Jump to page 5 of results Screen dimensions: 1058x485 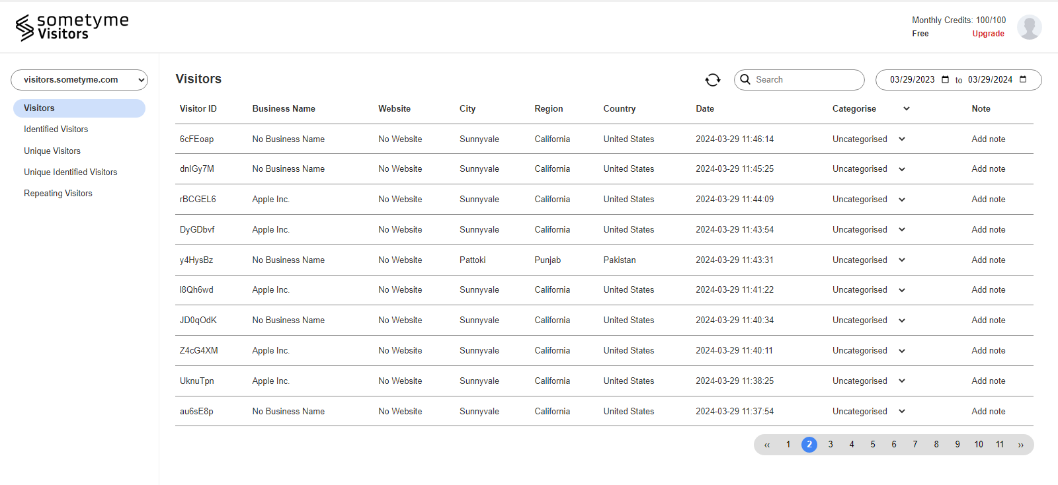click(x=873, y=445)
